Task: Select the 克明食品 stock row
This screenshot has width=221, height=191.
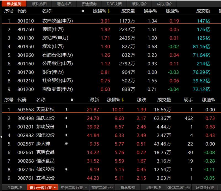Action: tap(45, 152)
